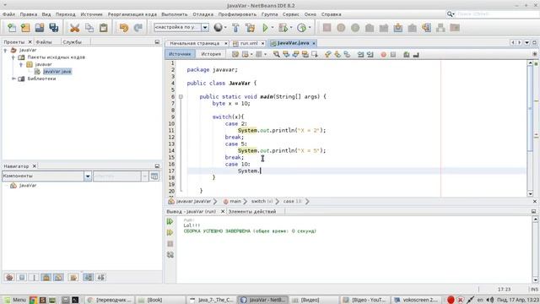Click the Next Bookmark editor icon
The height and width of the screenshot is (304, 540).
coord(337,54)
